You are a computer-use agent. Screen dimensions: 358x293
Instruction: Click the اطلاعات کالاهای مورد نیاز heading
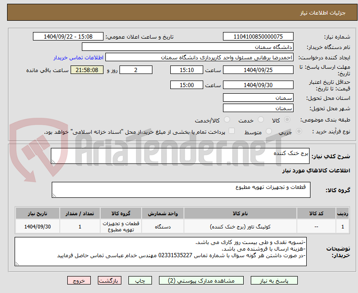click(316, 171)
